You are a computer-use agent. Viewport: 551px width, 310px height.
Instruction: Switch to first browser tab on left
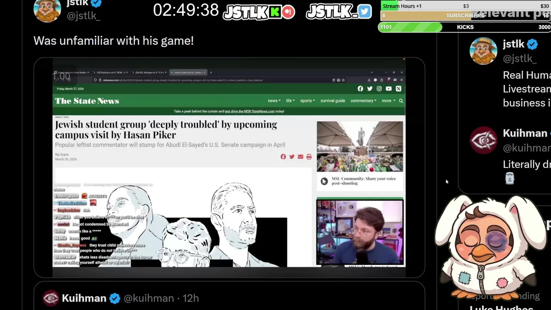(x=71, y=72)
